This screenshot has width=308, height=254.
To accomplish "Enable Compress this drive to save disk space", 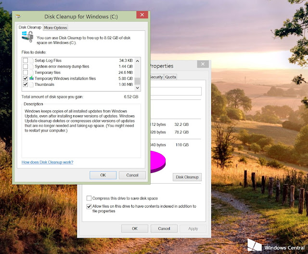I will (x=89, y=198).
